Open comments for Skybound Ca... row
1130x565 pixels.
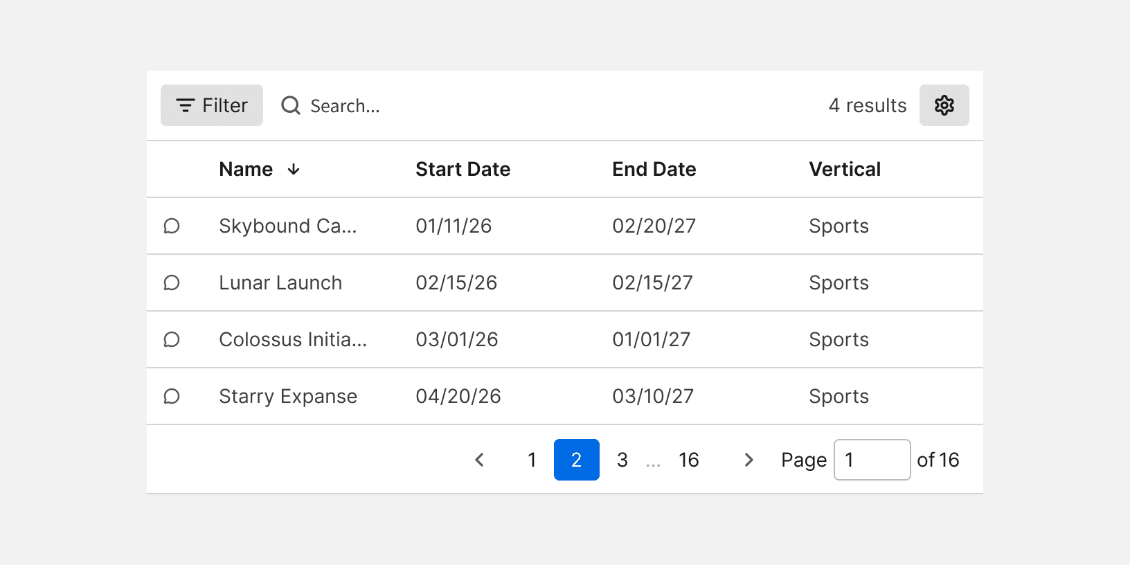(172, 226)
